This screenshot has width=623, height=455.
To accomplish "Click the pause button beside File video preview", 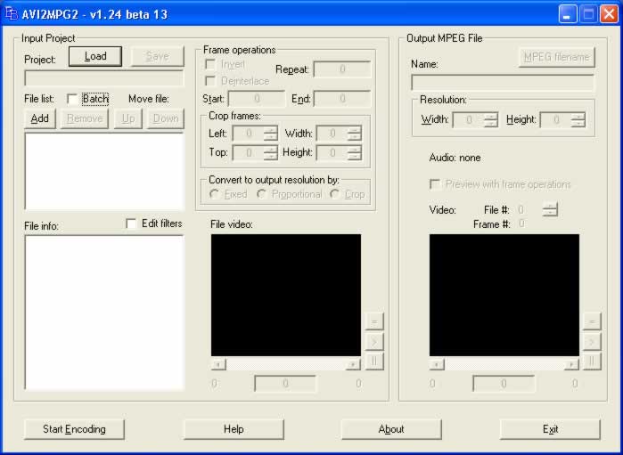I will coord(373,362).
